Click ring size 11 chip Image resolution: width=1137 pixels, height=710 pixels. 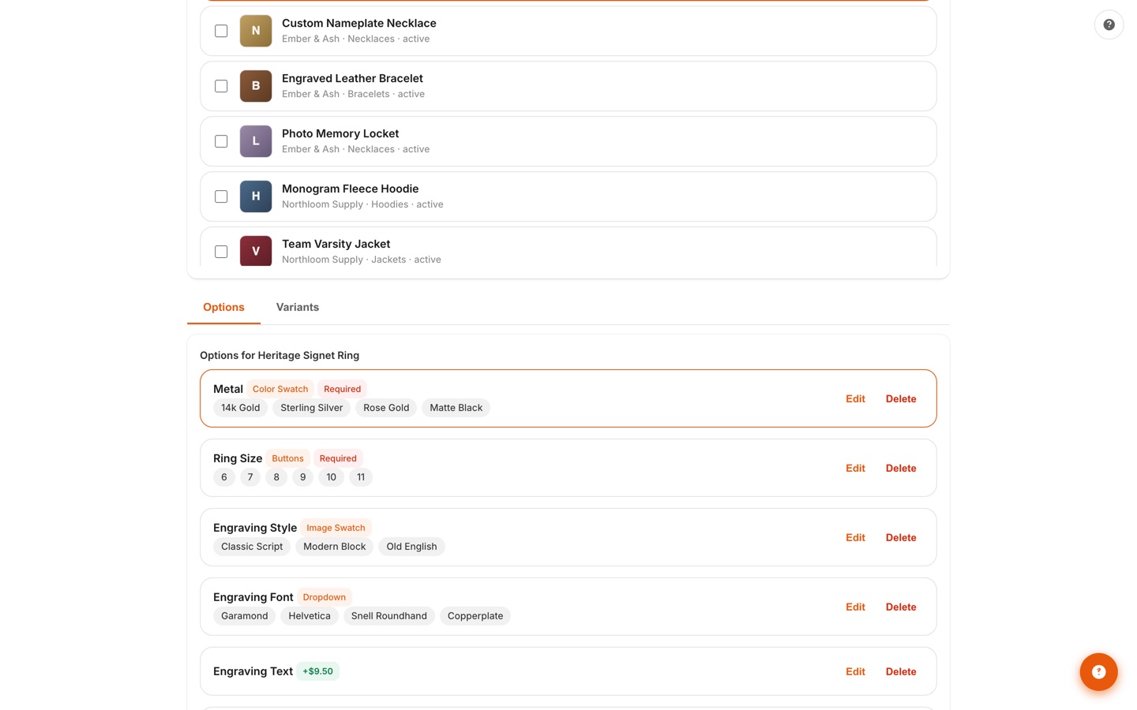coord(361,477)
